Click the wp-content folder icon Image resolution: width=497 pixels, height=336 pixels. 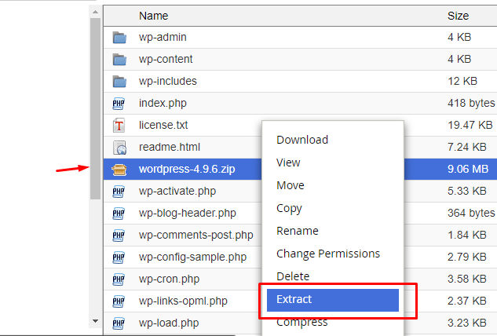(119, 60)
